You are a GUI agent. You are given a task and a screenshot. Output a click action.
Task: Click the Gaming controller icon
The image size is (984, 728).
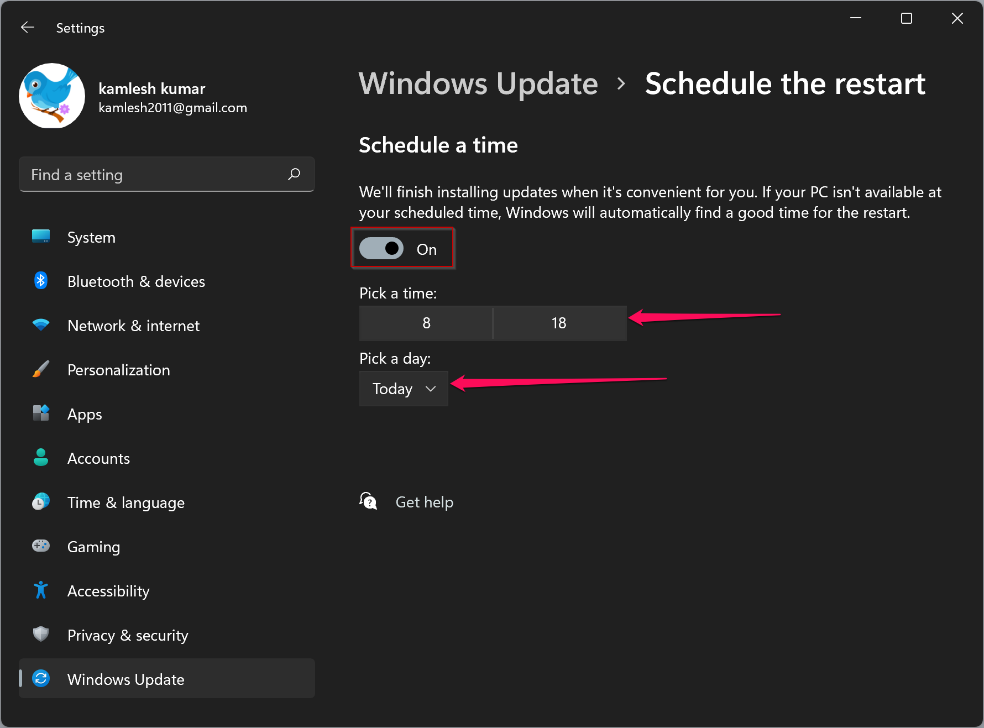41,546
